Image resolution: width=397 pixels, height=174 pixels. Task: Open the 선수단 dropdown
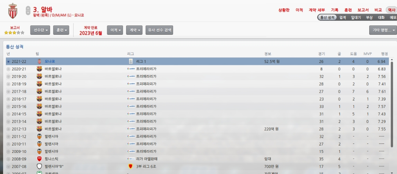tap(40, 30)
